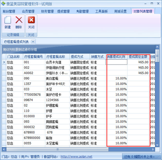Select the 10.00% cell in row 090
The height and width of the screenshot is (160, 162).
(116, 78)
